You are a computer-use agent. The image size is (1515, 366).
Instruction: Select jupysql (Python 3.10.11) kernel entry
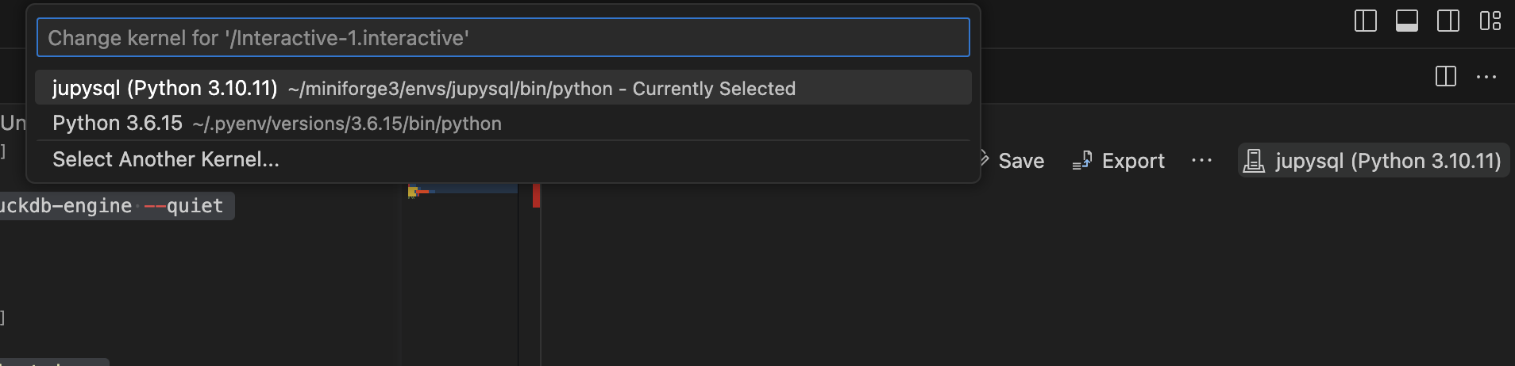(x=165, y=88)
